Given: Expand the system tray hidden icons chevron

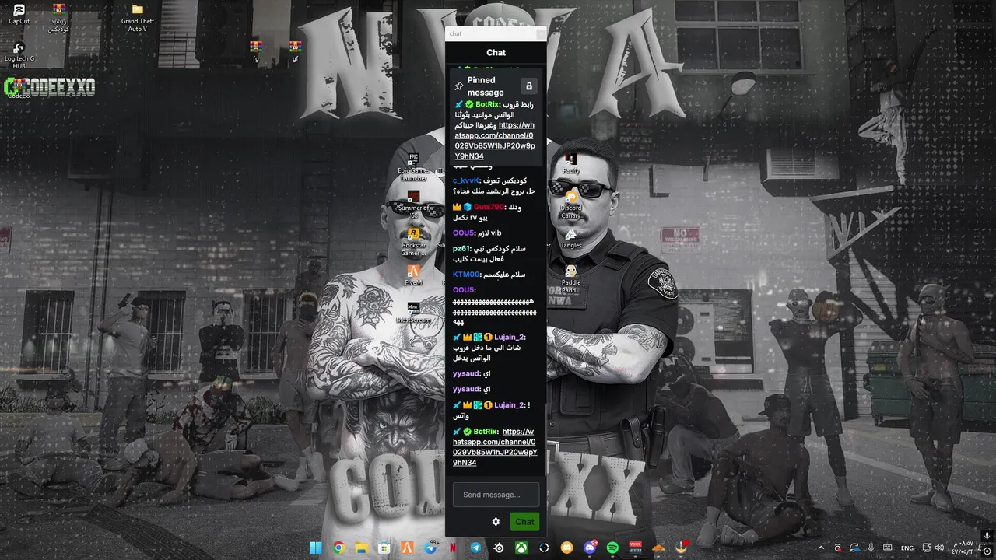Looking at the screenshot, I should (x=820, y=548).
